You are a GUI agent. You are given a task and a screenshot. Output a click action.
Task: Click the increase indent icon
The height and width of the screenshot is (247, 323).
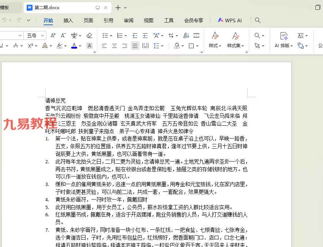(x=145, y=35)
